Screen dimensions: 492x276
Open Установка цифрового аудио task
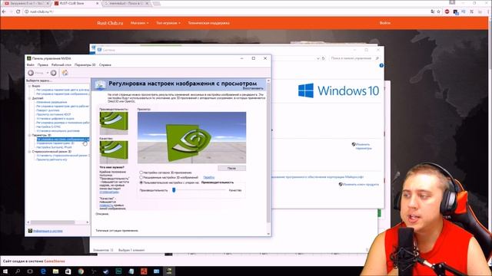[x=55, y=119]
